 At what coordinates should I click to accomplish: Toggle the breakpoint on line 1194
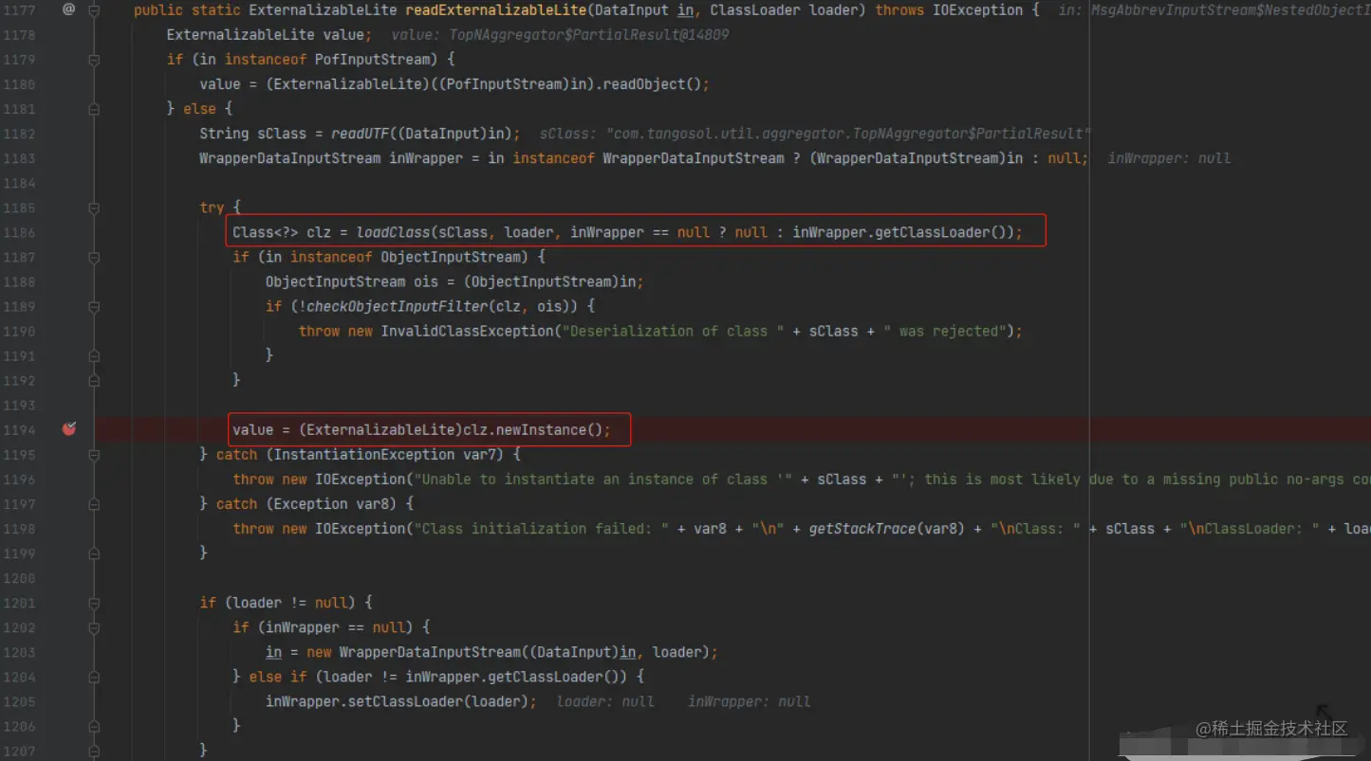coord(68,429)
